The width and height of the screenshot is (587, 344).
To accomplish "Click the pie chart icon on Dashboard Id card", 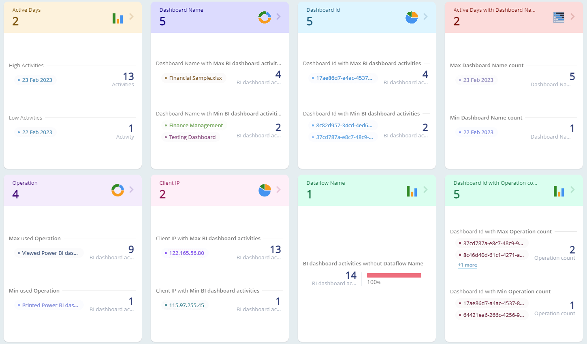I will [412, 18].
